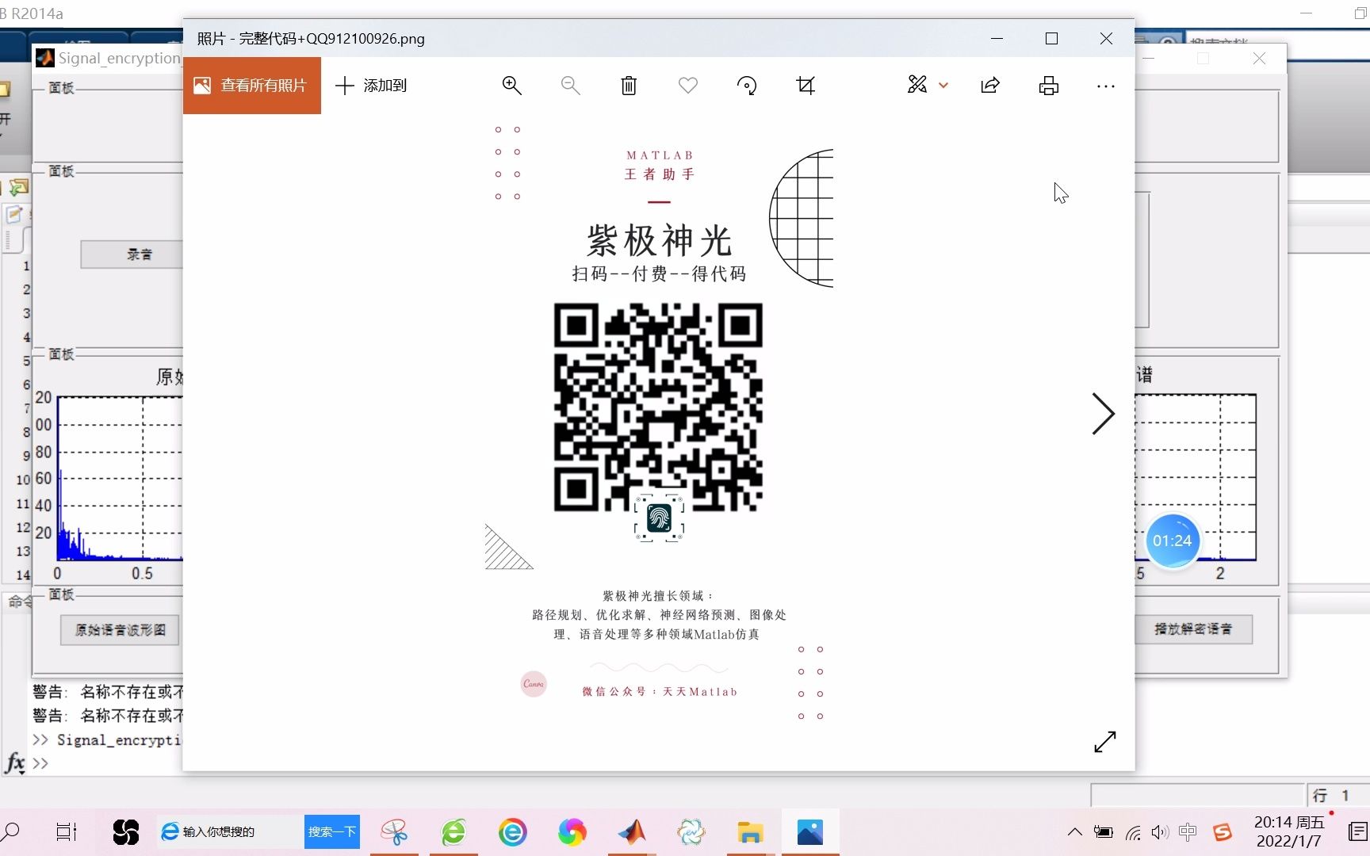Click the 原始语音波形图 button
This screenshot has width=1370, height=856.
(x=119, y=630)
